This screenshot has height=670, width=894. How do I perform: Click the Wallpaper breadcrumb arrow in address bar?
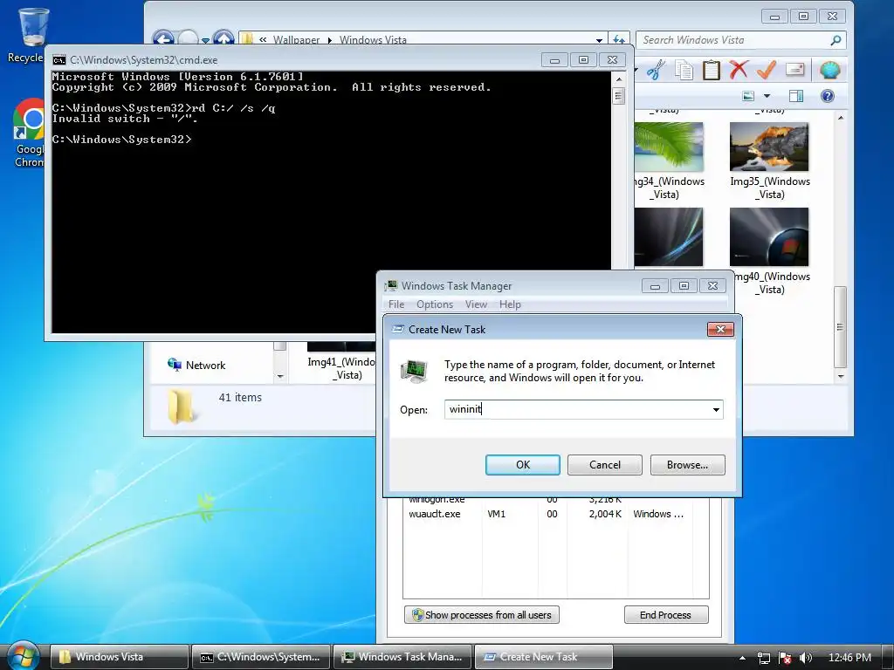pos(329,40)
